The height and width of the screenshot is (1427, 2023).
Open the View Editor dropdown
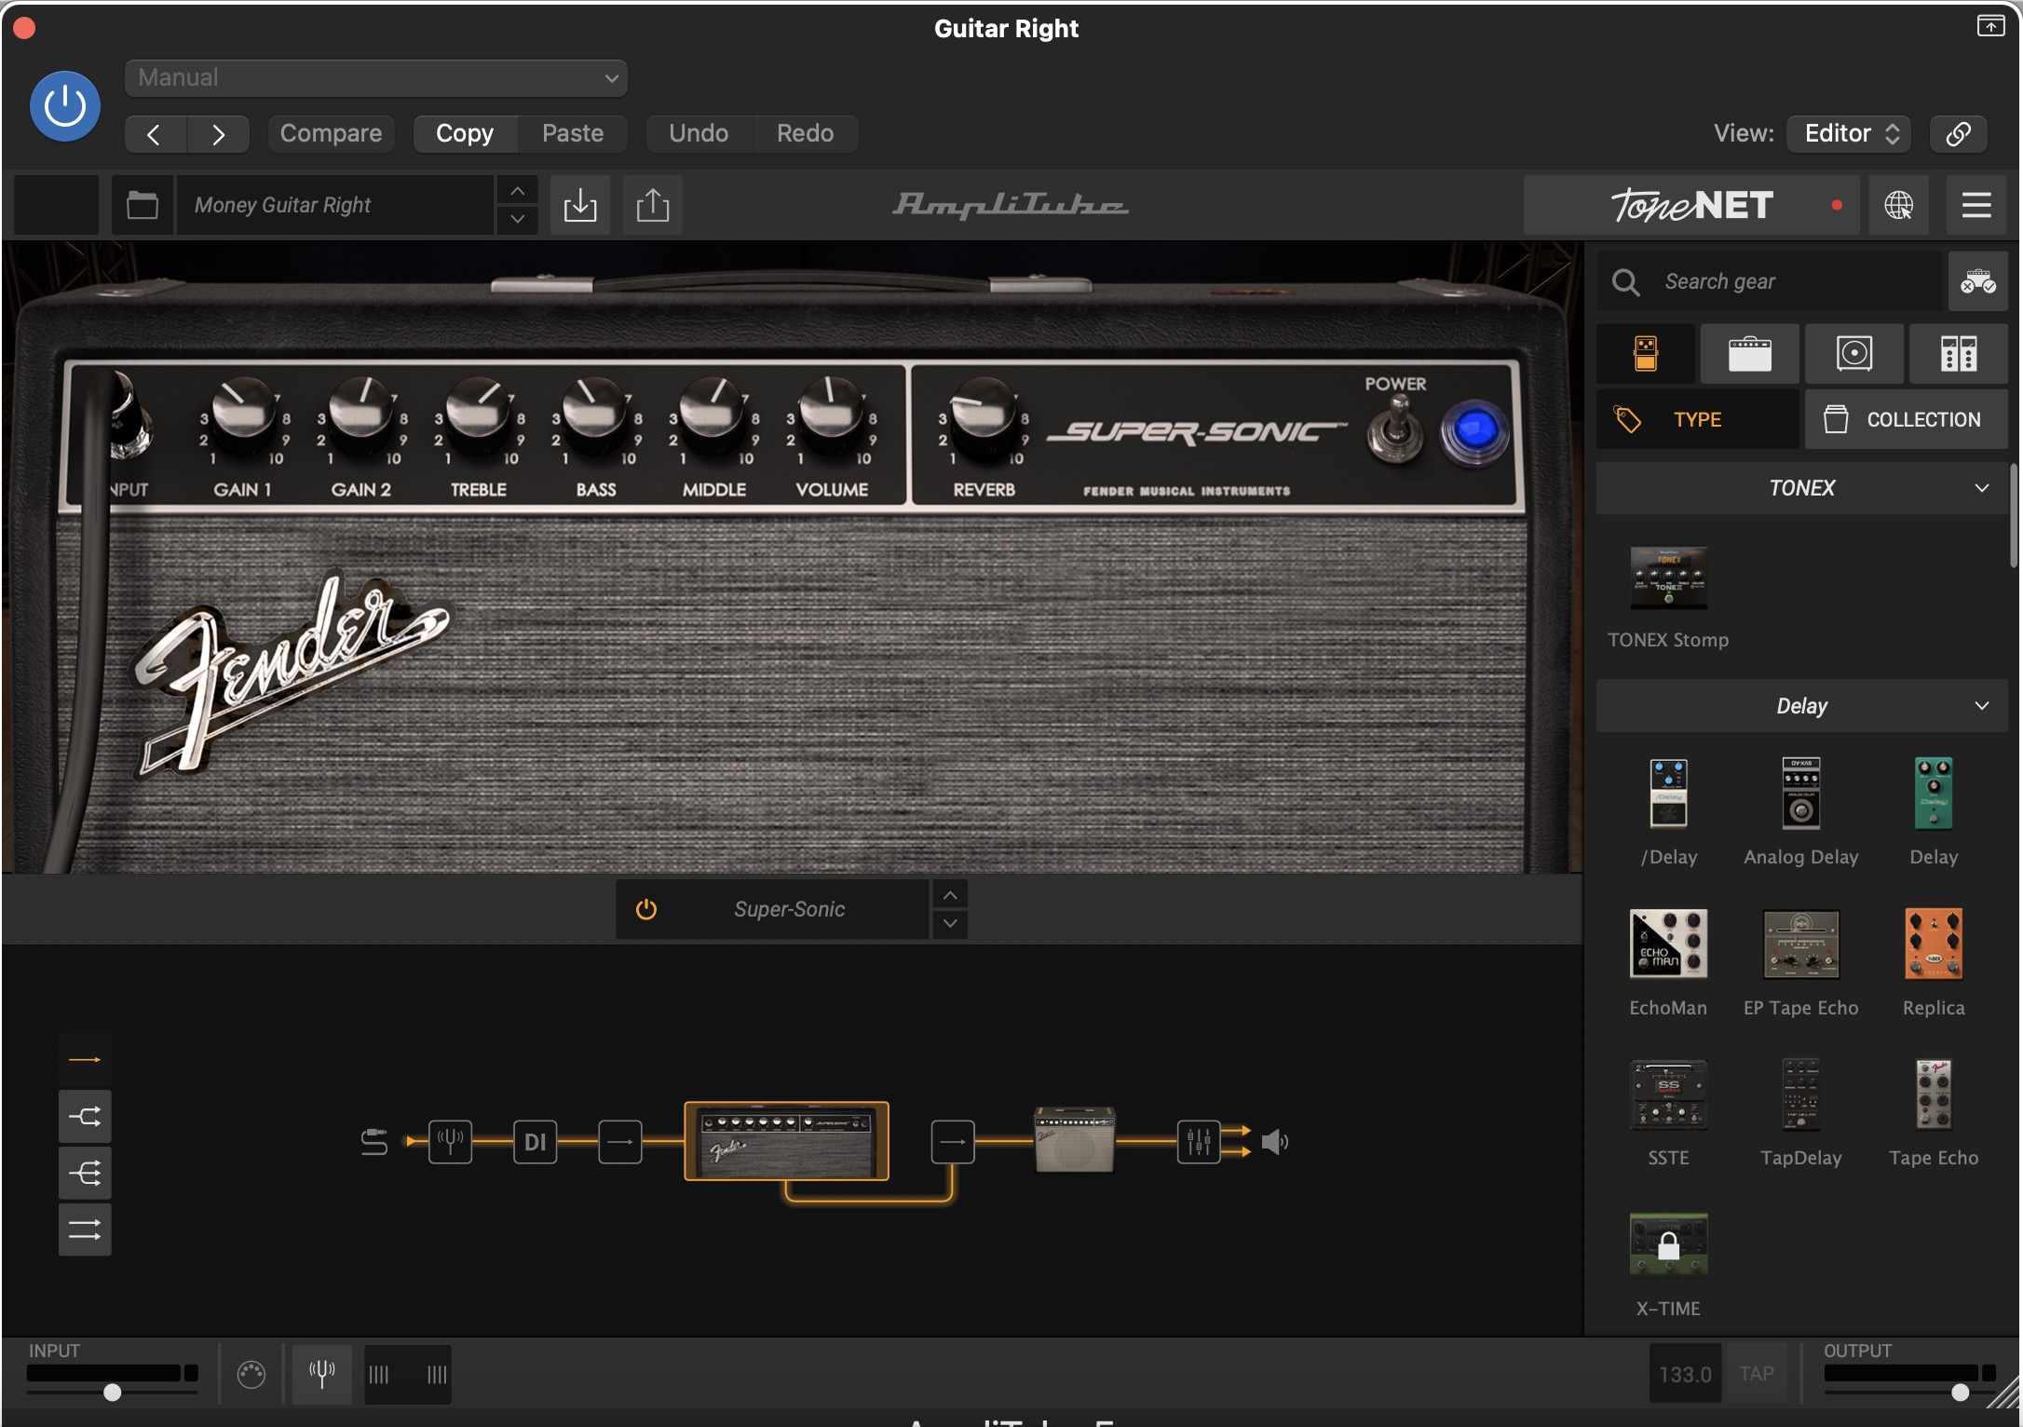1850,134
